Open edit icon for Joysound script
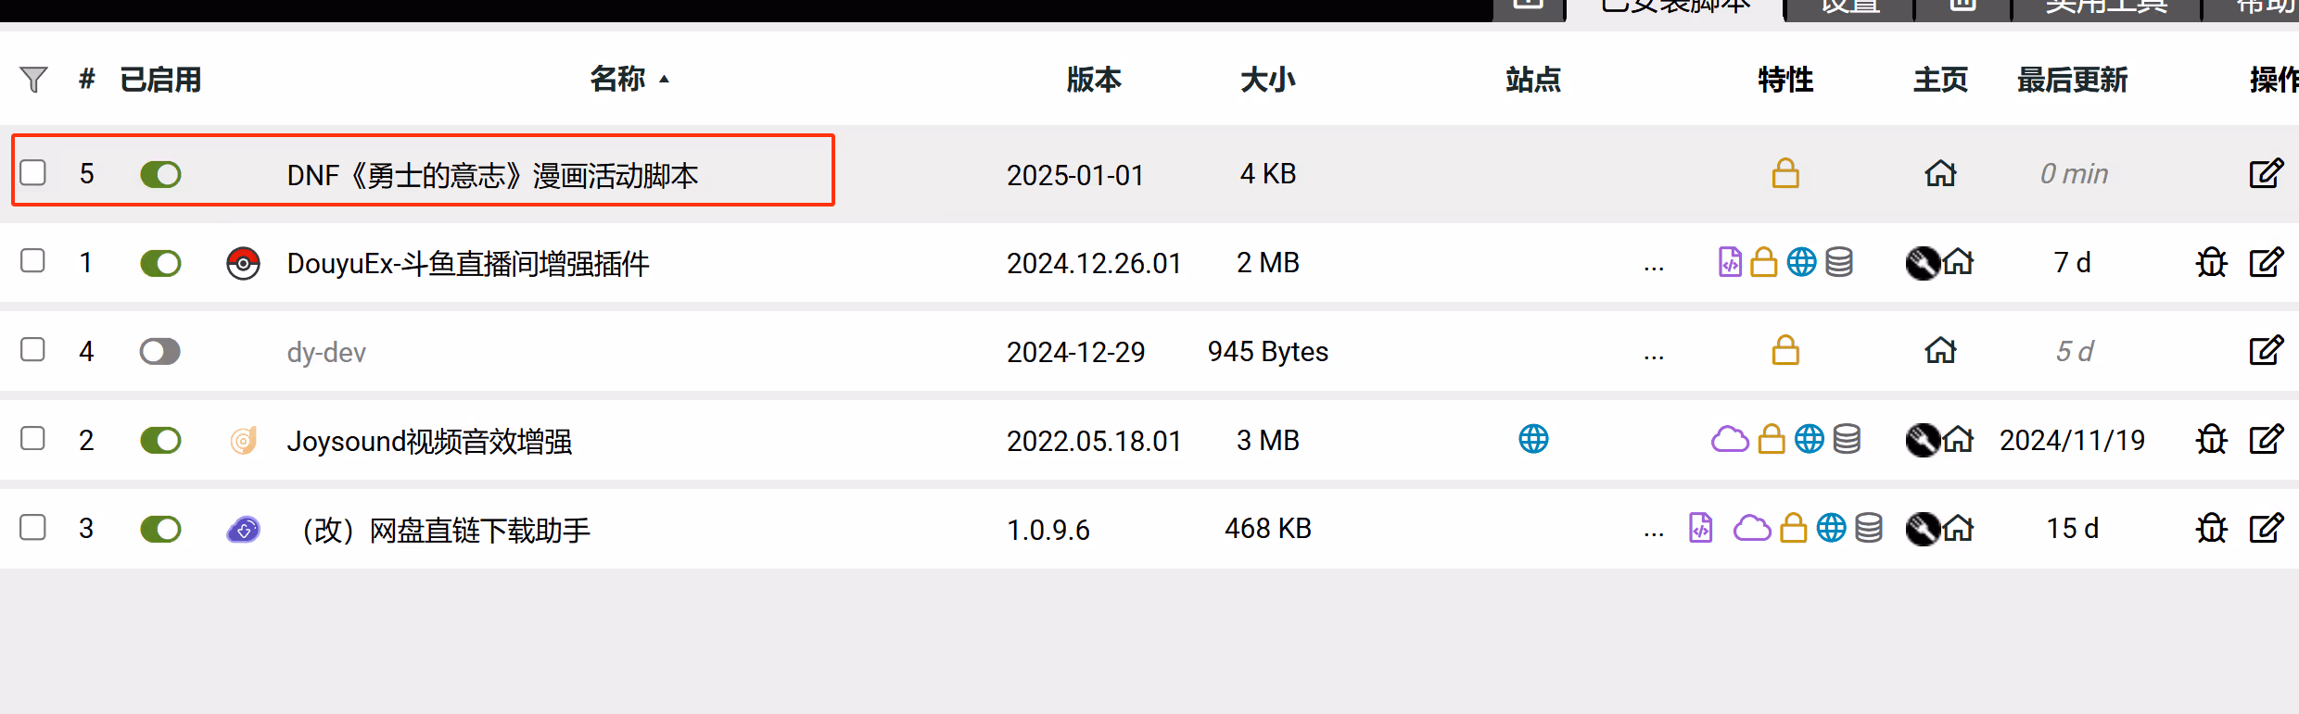Viewport: 2299px width, 714px height. (x=2266, y=440)
